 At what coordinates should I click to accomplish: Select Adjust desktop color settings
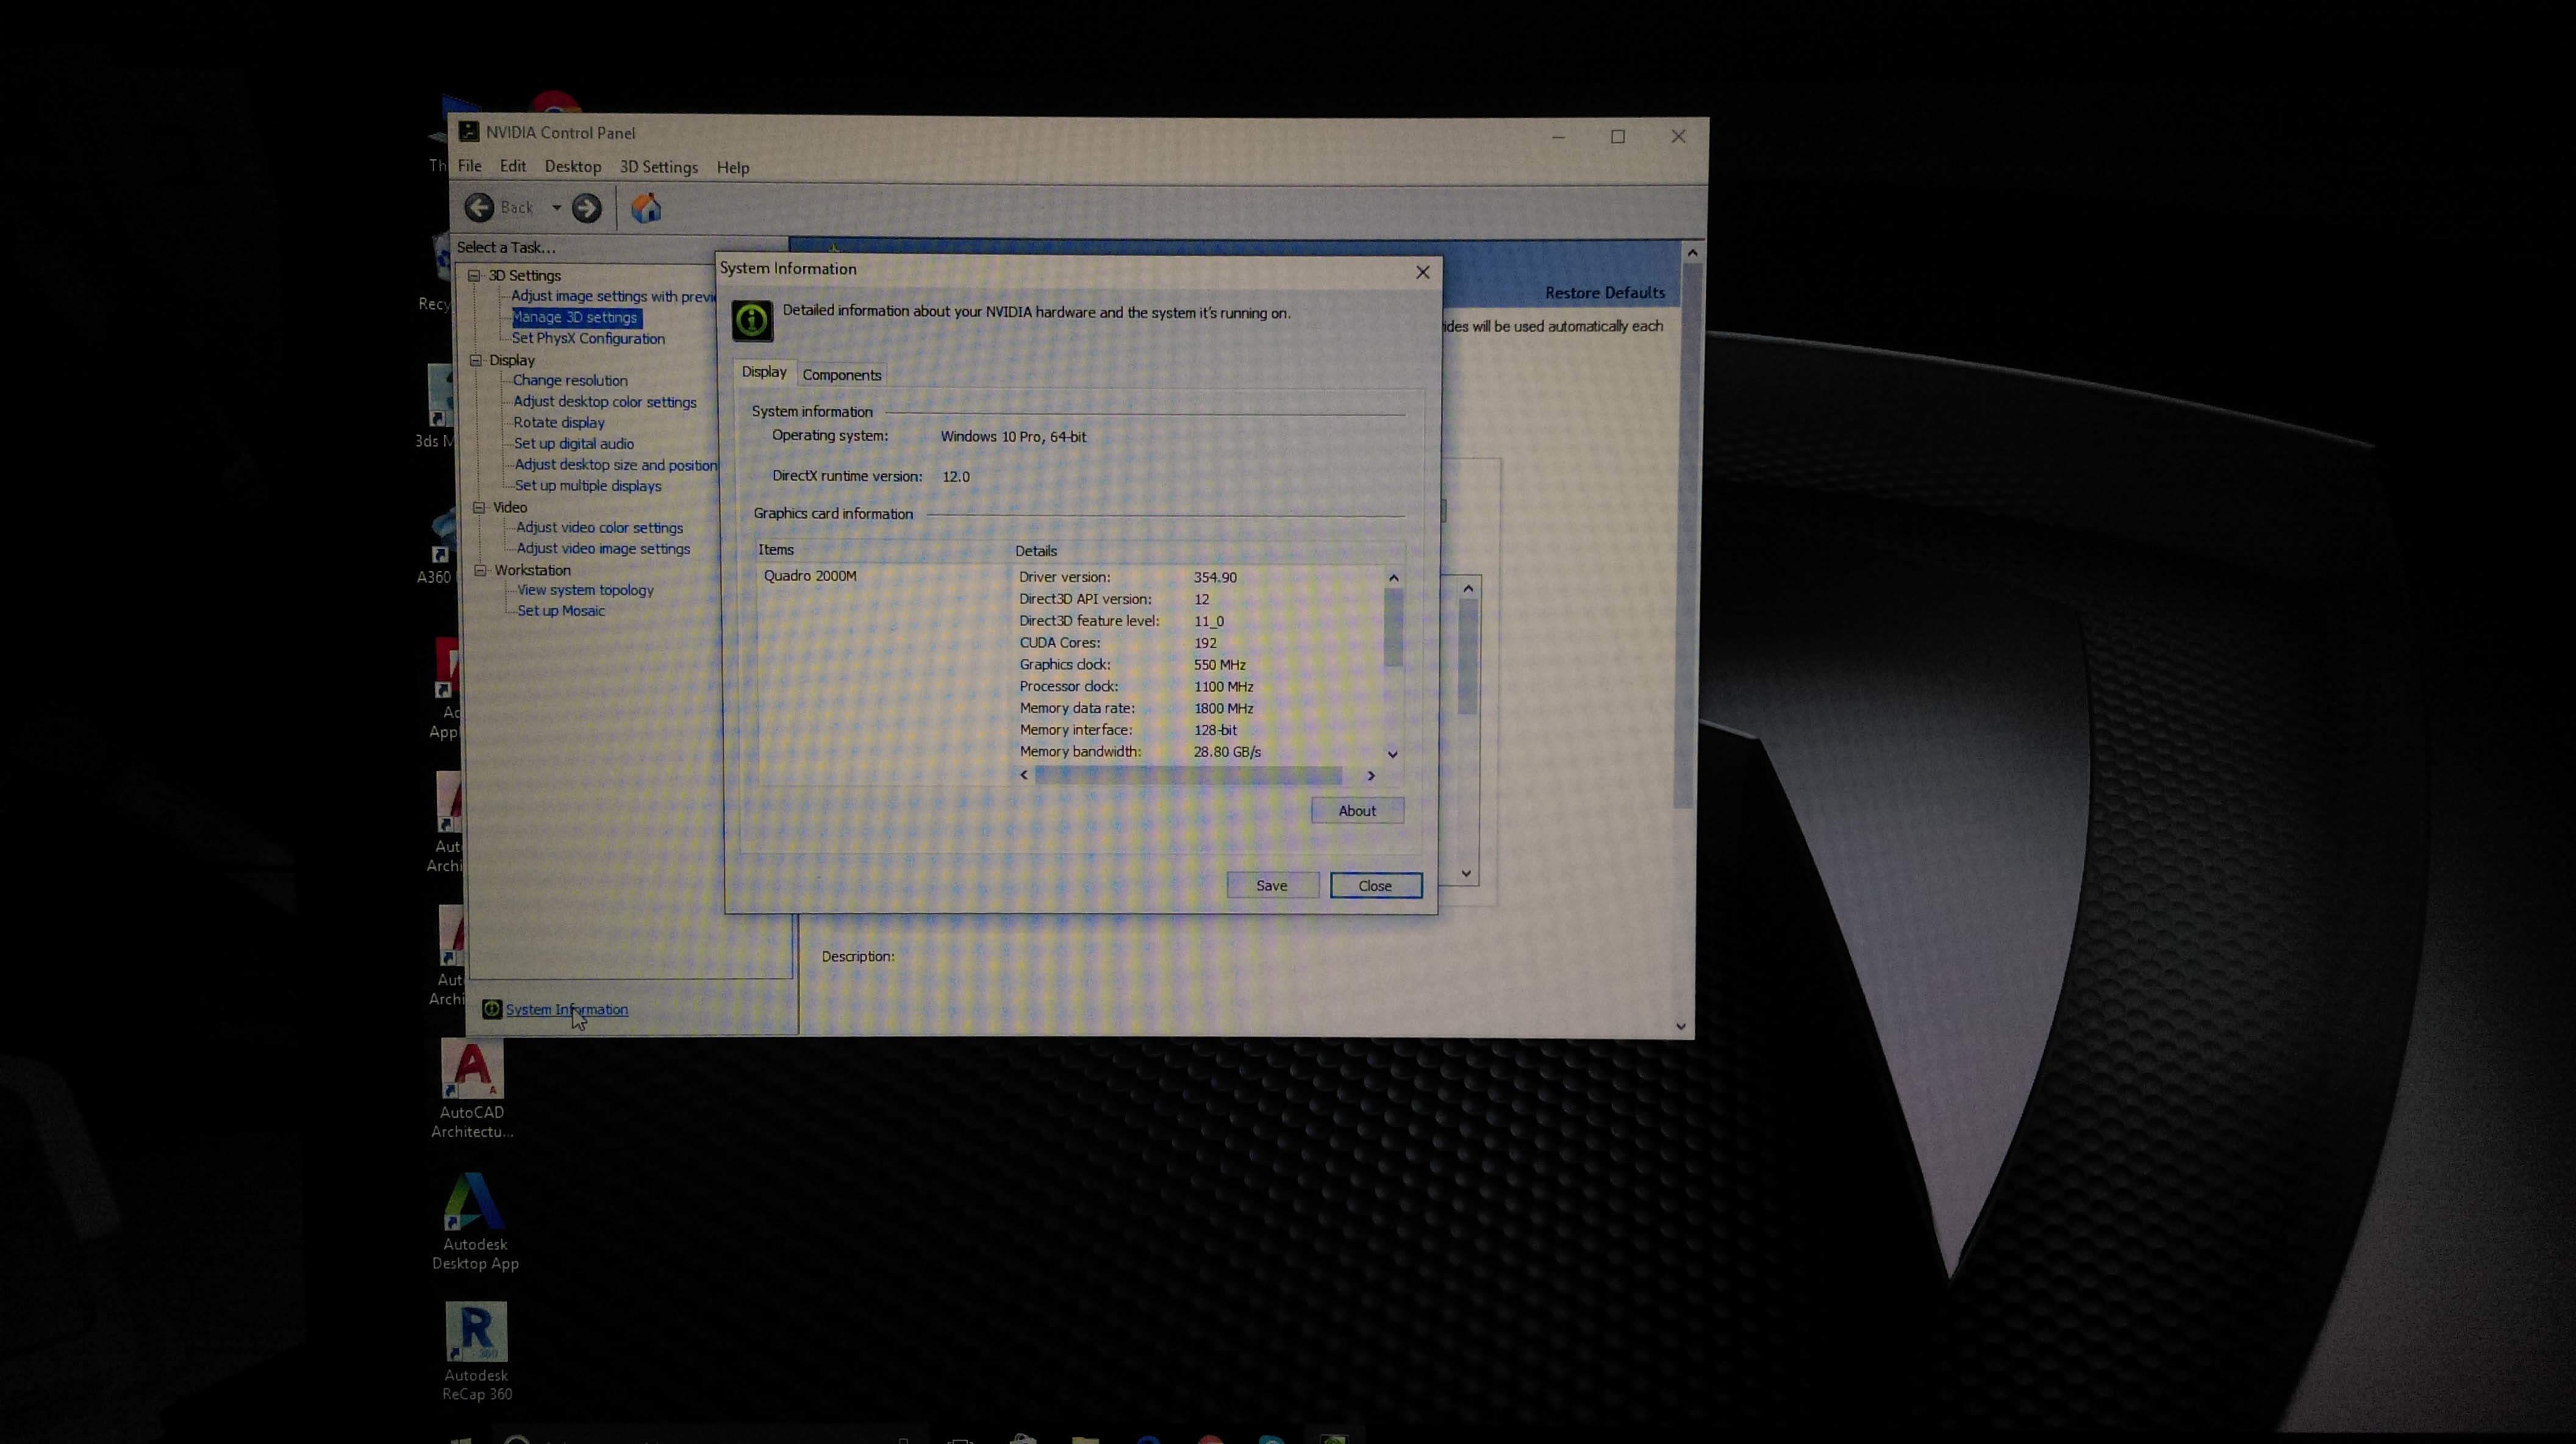click(x=605, y=401)
